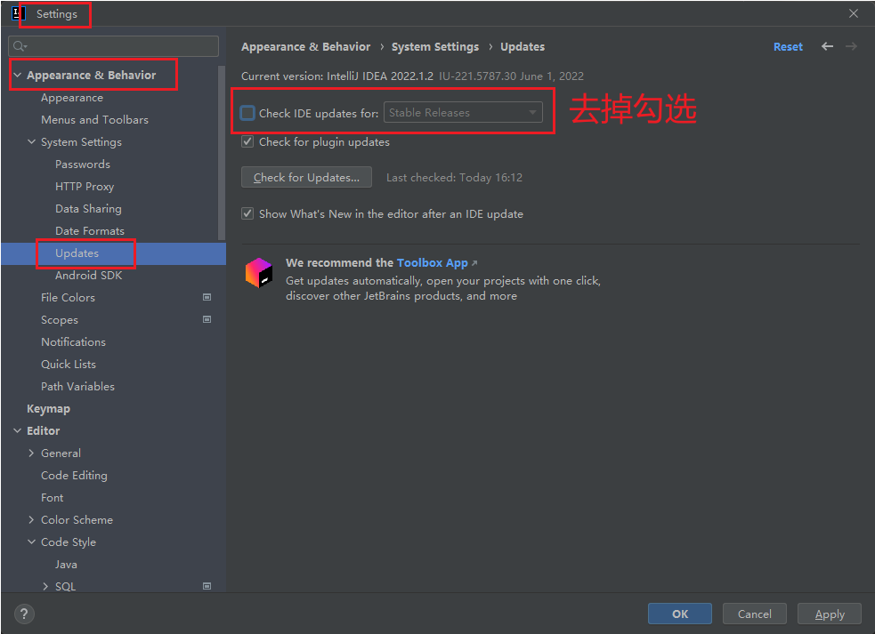Click the search magnifier icon in settings

tap(20, 45)
